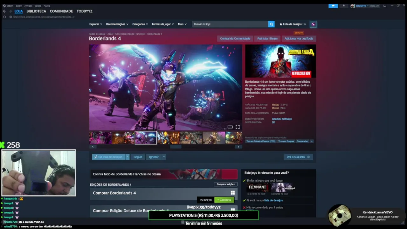Click the screenshot strip scrollbar handle
The image size is (407, 229).
(176, 147)
